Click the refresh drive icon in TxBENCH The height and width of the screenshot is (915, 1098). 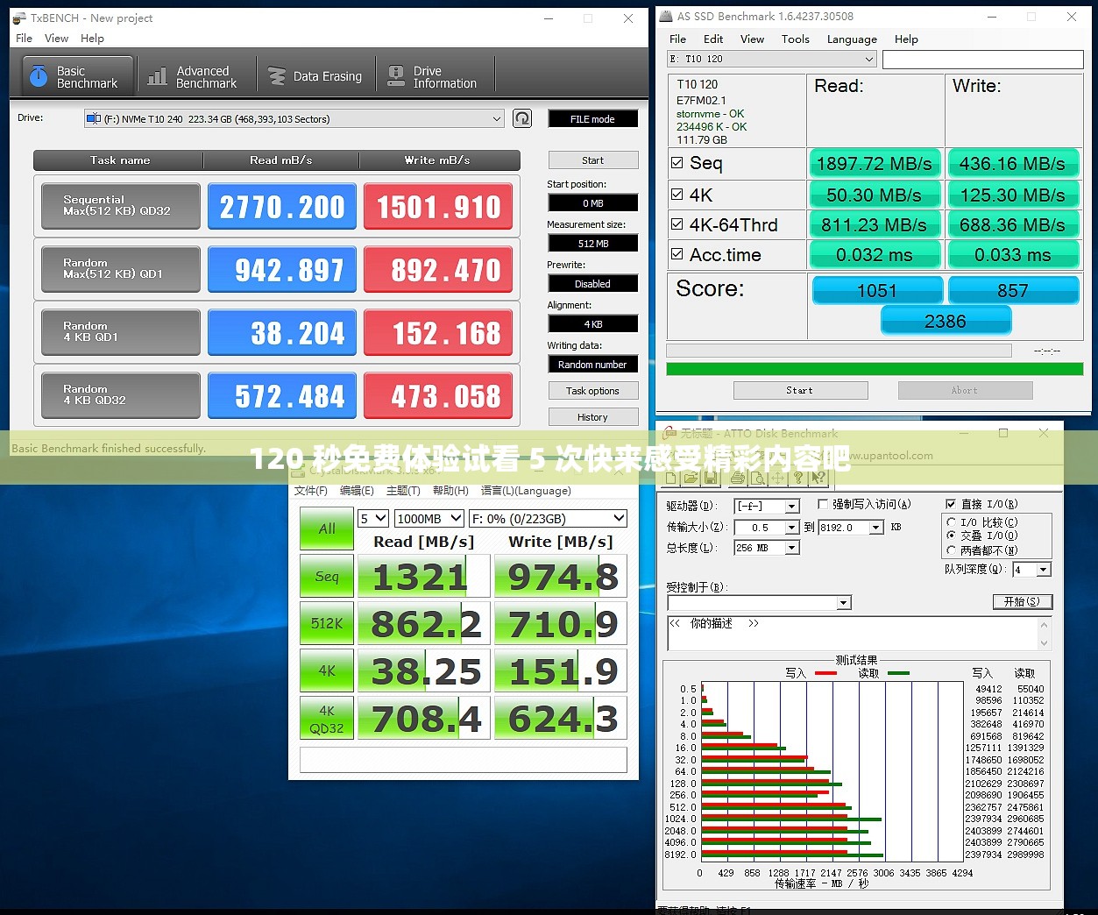(x=522, y=118)
